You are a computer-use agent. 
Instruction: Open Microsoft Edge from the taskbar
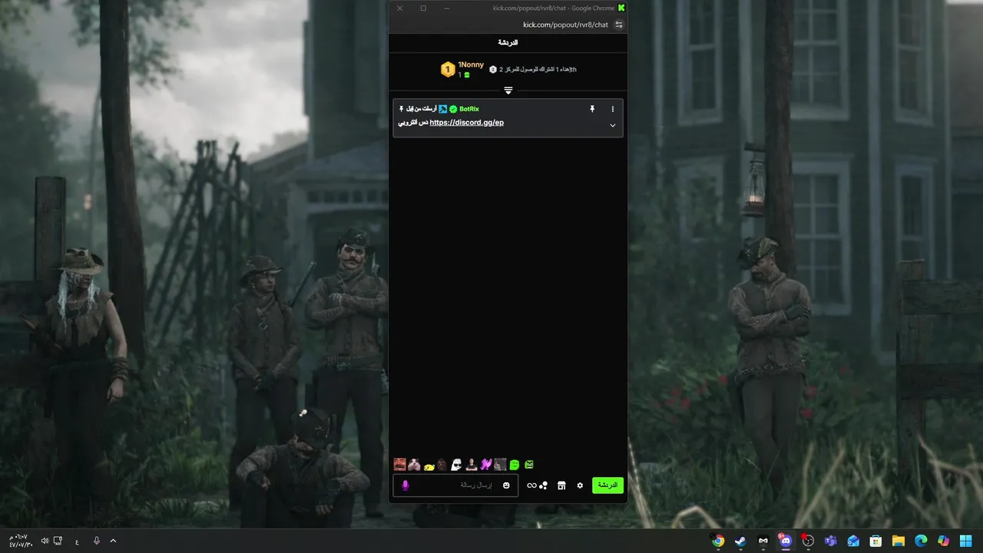click(921, 541)
